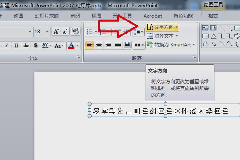240x160 pixels.
Task: Select the arc shape
Action: point(222,44)
